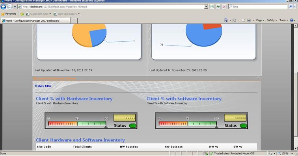Click the right pie chart label 75
Image resolution: width=298 pixels, height=156 pixels.
tap(162, 45)
